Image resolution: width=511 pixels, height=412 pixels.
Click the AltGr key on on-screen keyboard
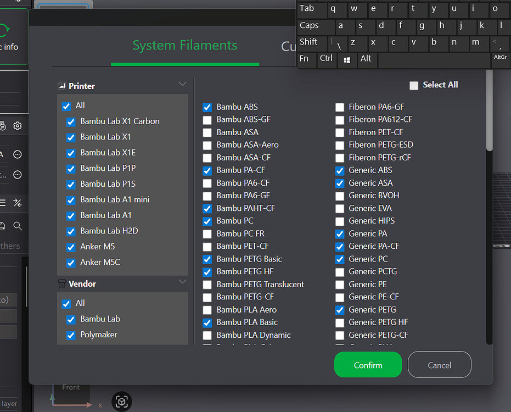(x=500, y=60)
